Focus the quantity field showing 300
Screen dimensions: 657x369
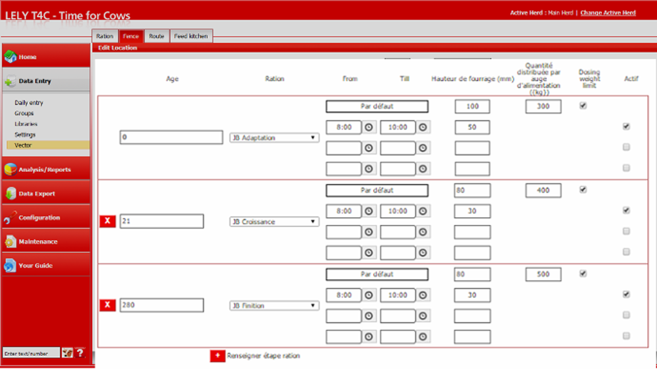pyautogui.click(x=543, y=106)
